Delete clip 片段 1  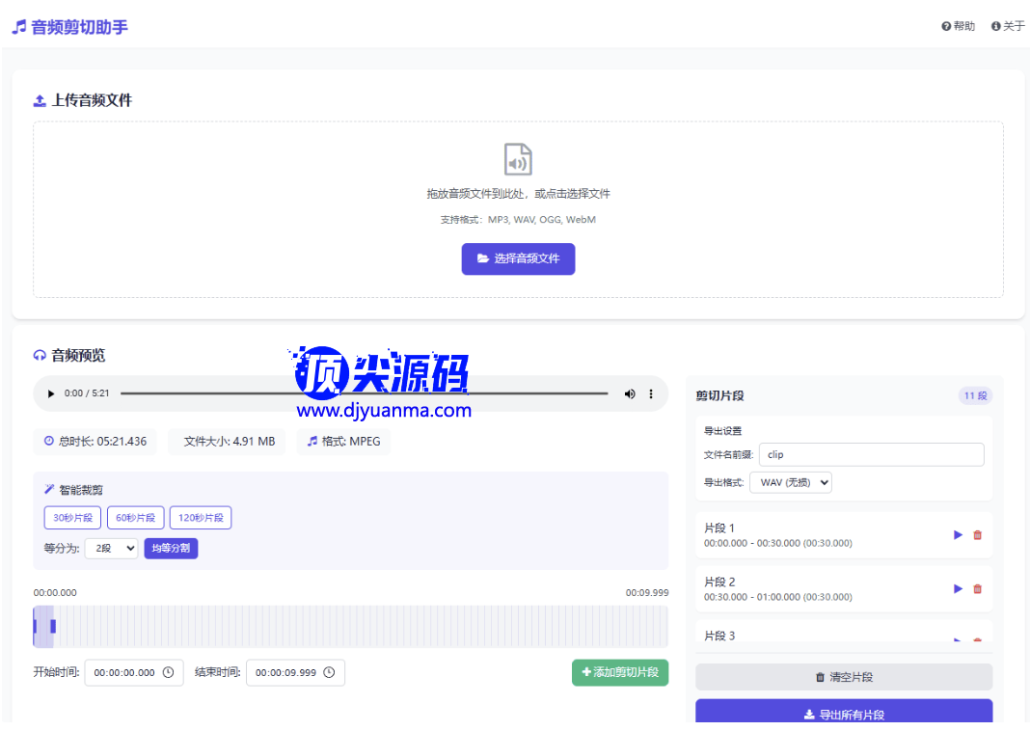pos(977,535)
